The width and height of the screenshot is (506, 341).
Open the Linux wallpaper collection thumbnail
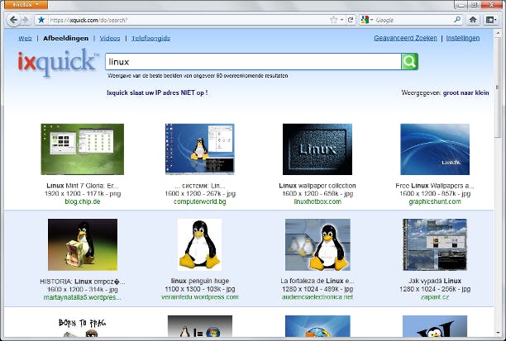tap(317, 149)
